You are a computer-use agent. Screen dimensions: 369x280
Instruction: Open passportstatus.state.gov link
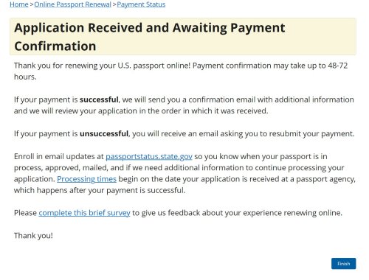tap(149, 156)
